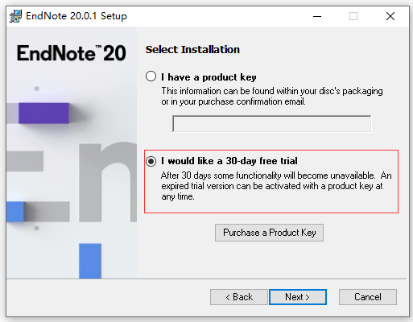
Task: Click the disc packaging description text
Action: 272,97
